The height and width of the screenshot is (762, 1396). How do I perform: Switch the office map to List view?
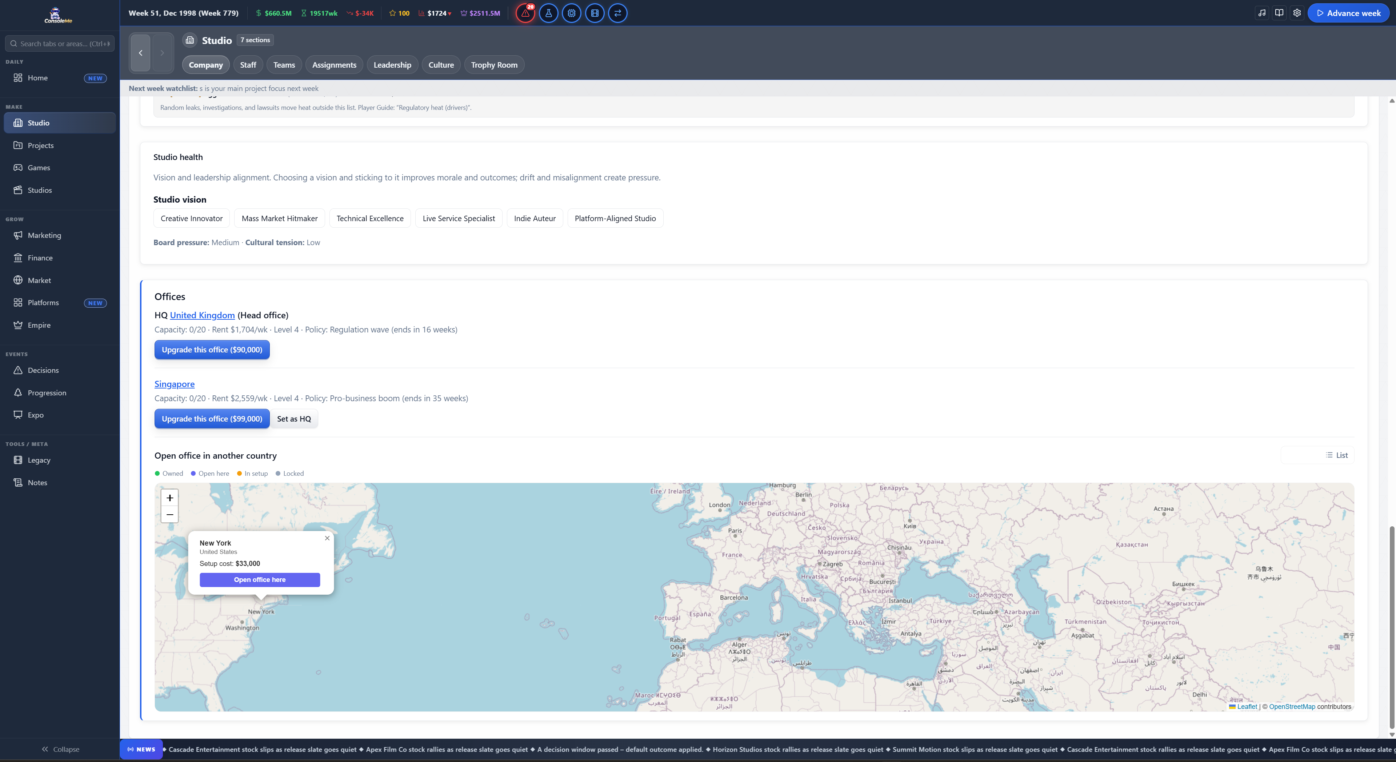(1337, 455)
